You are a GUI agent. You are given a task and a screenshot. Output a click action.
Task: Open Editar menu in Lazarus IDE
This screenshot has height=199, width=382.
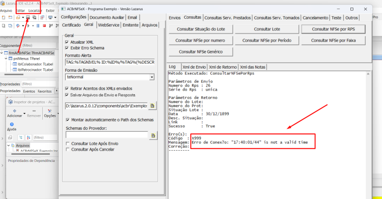(21, 11)
